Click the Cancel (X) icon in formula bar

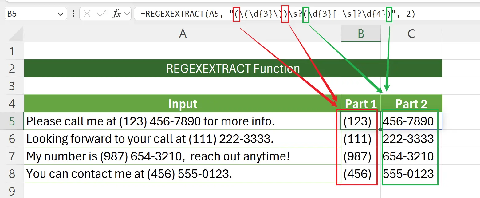pos(87,14)
